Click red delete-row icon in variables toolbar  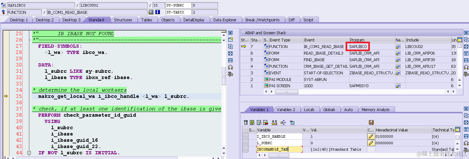265,122
